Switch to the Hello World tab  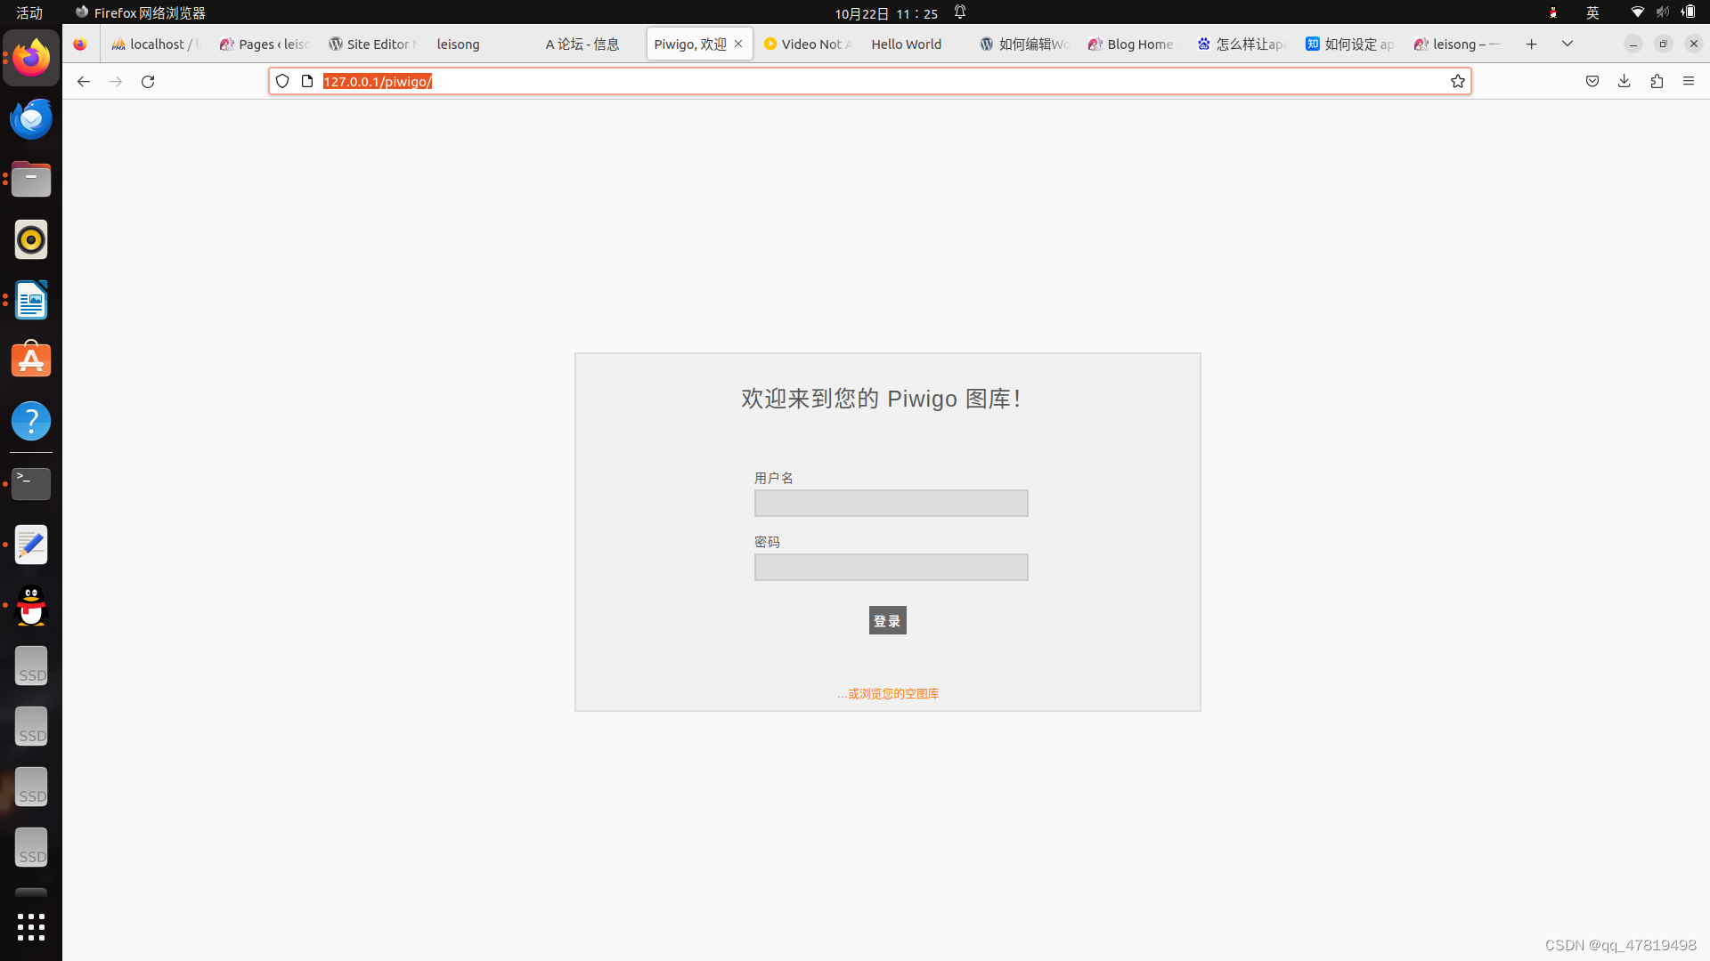coord(906,44)
